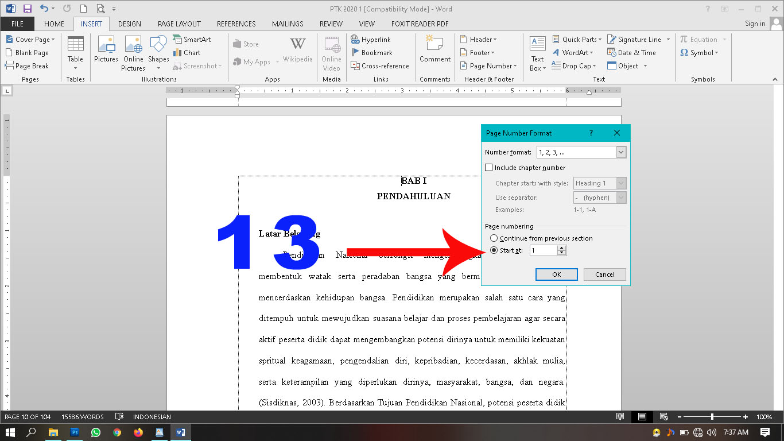Check the Include chapter number box
The image size is (784, 441).
coord(488,167)
